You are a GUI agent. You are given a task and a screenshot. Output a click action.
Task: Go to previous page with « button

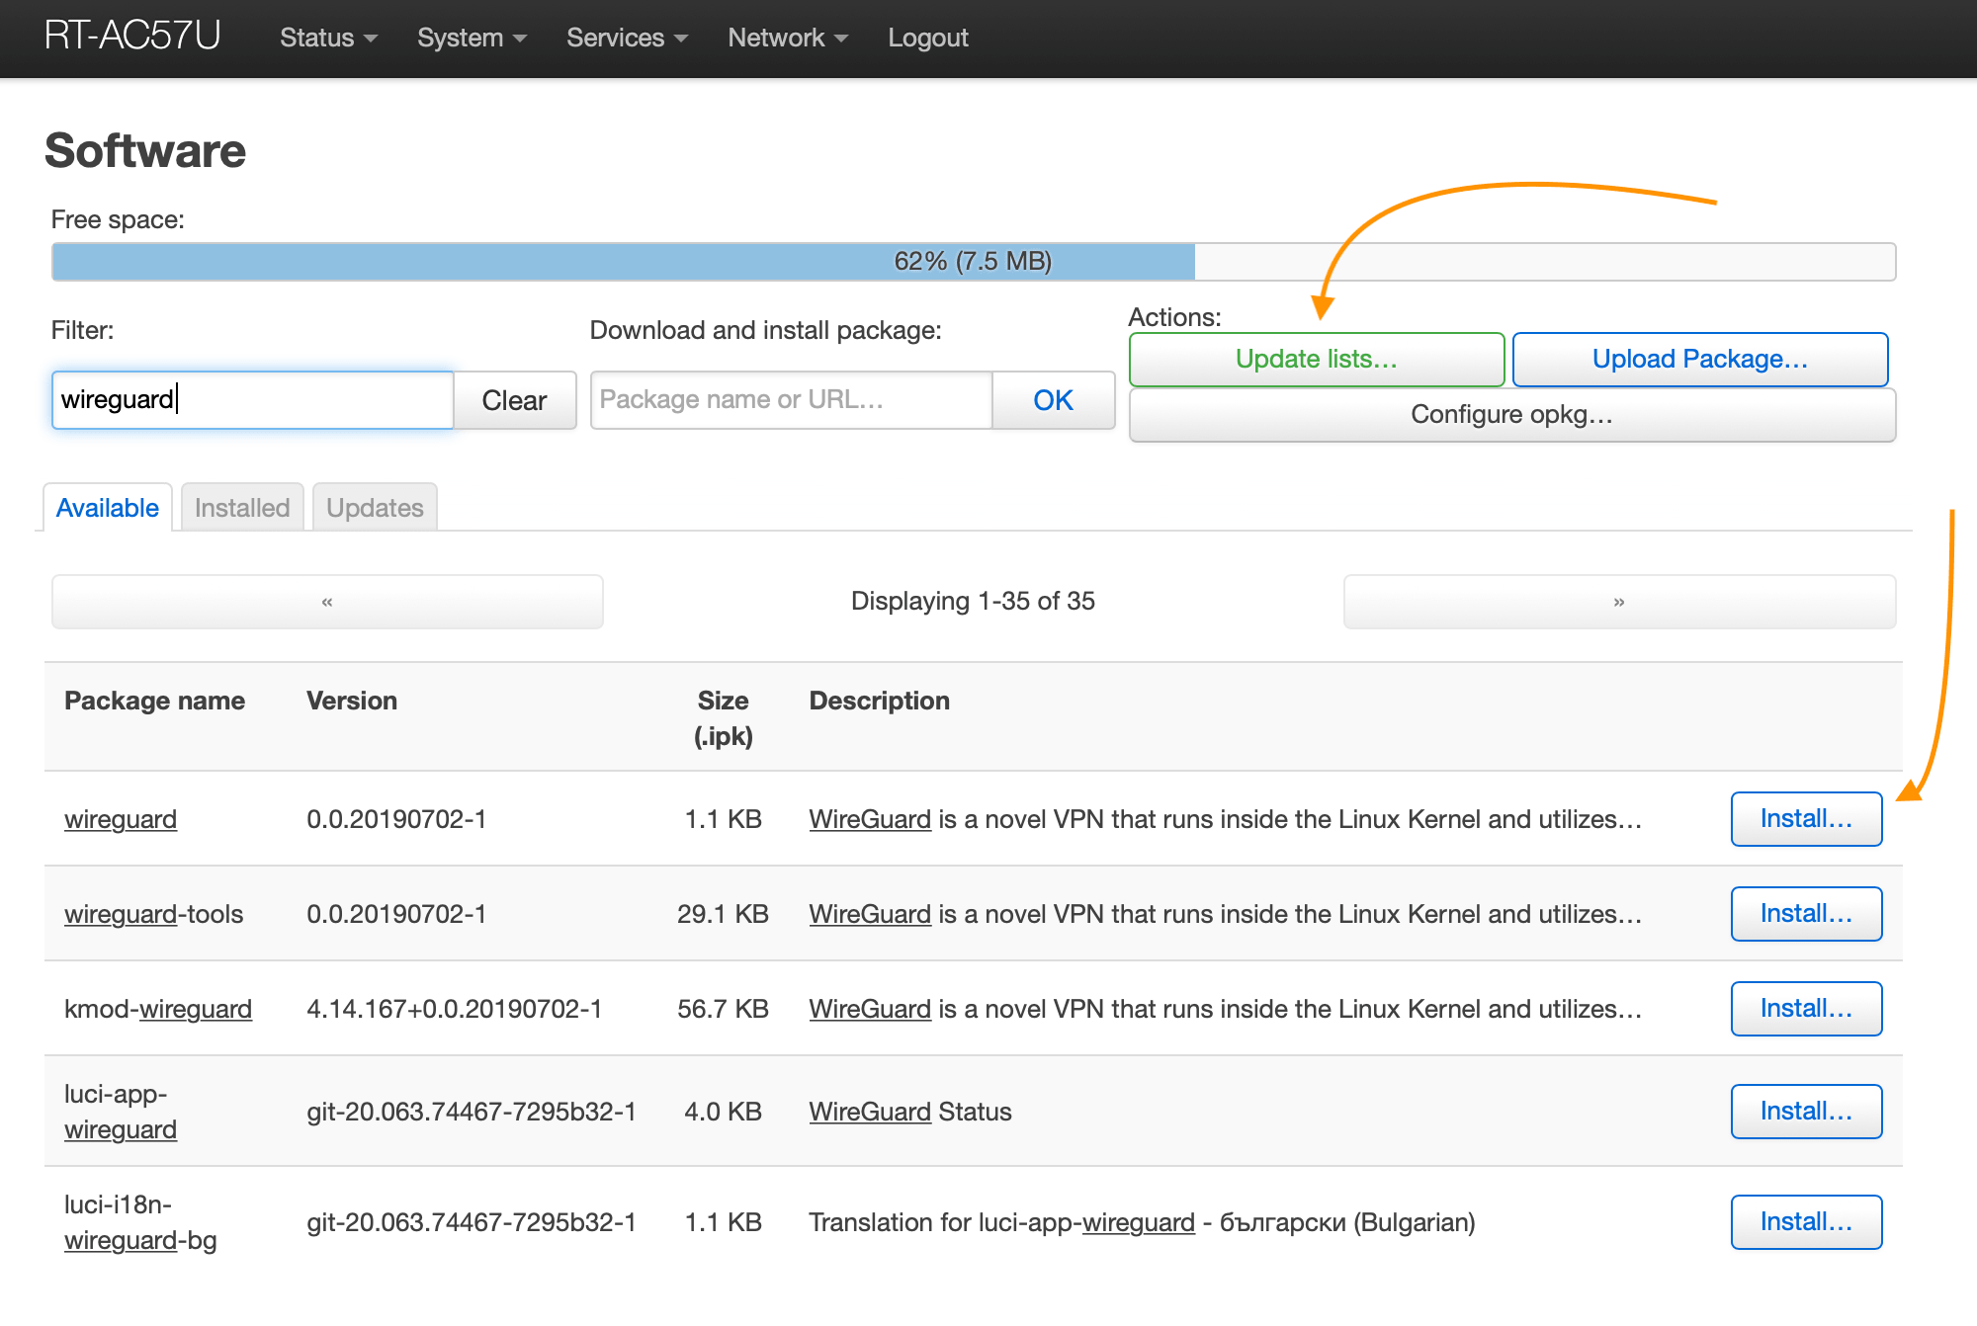327,602
